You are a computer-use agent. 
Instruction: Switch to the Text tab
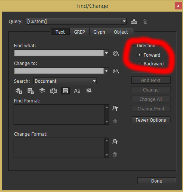click(60, 32)
